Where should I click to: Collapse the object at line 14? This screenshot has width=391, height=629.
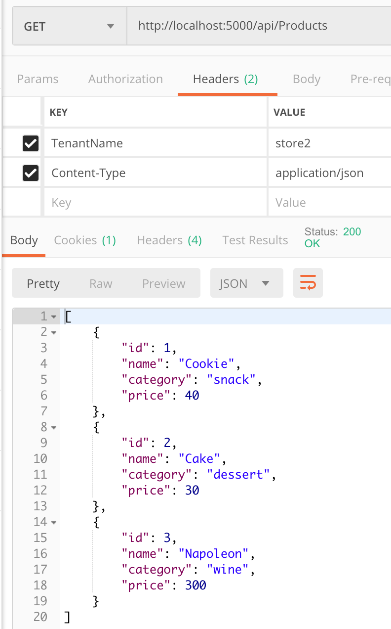point(54,522)
